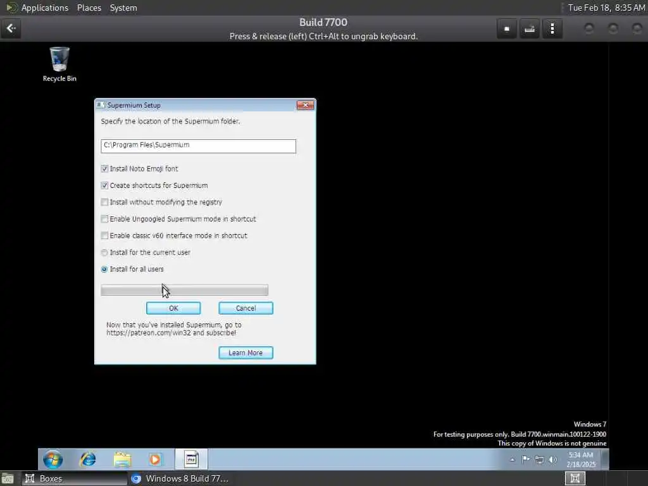Select Install for the current user

point(104,252)
